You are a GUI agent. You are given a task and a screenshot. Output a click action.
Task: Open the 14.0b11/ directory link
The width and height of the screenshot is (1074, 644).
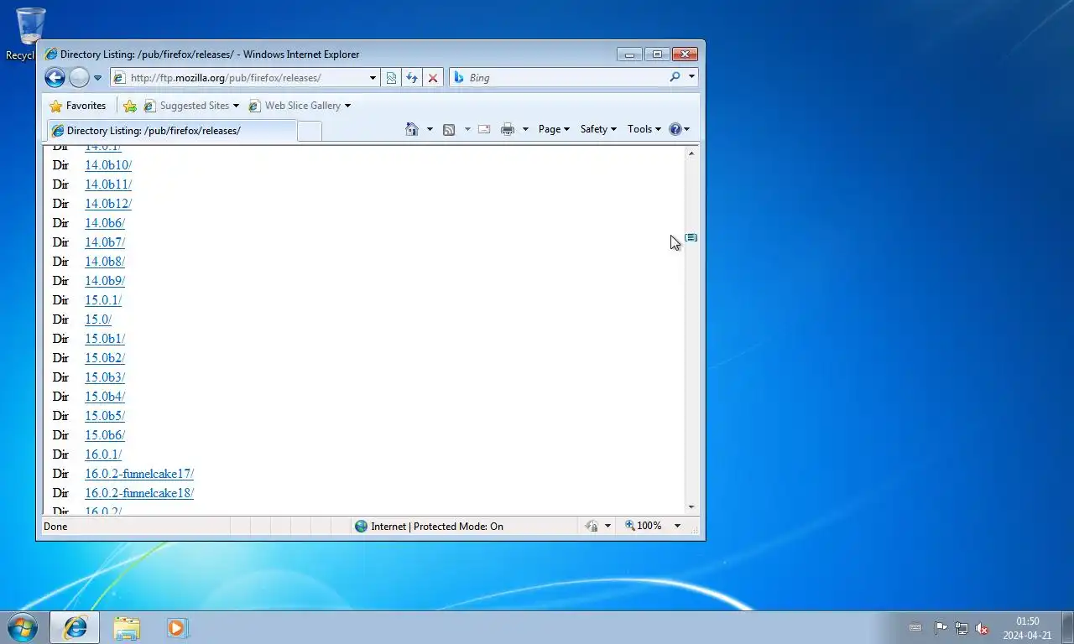(108, 184)
